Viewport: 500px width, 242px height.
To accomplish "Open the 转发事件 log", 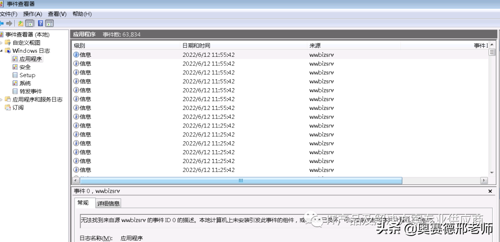I will (31, 91).
